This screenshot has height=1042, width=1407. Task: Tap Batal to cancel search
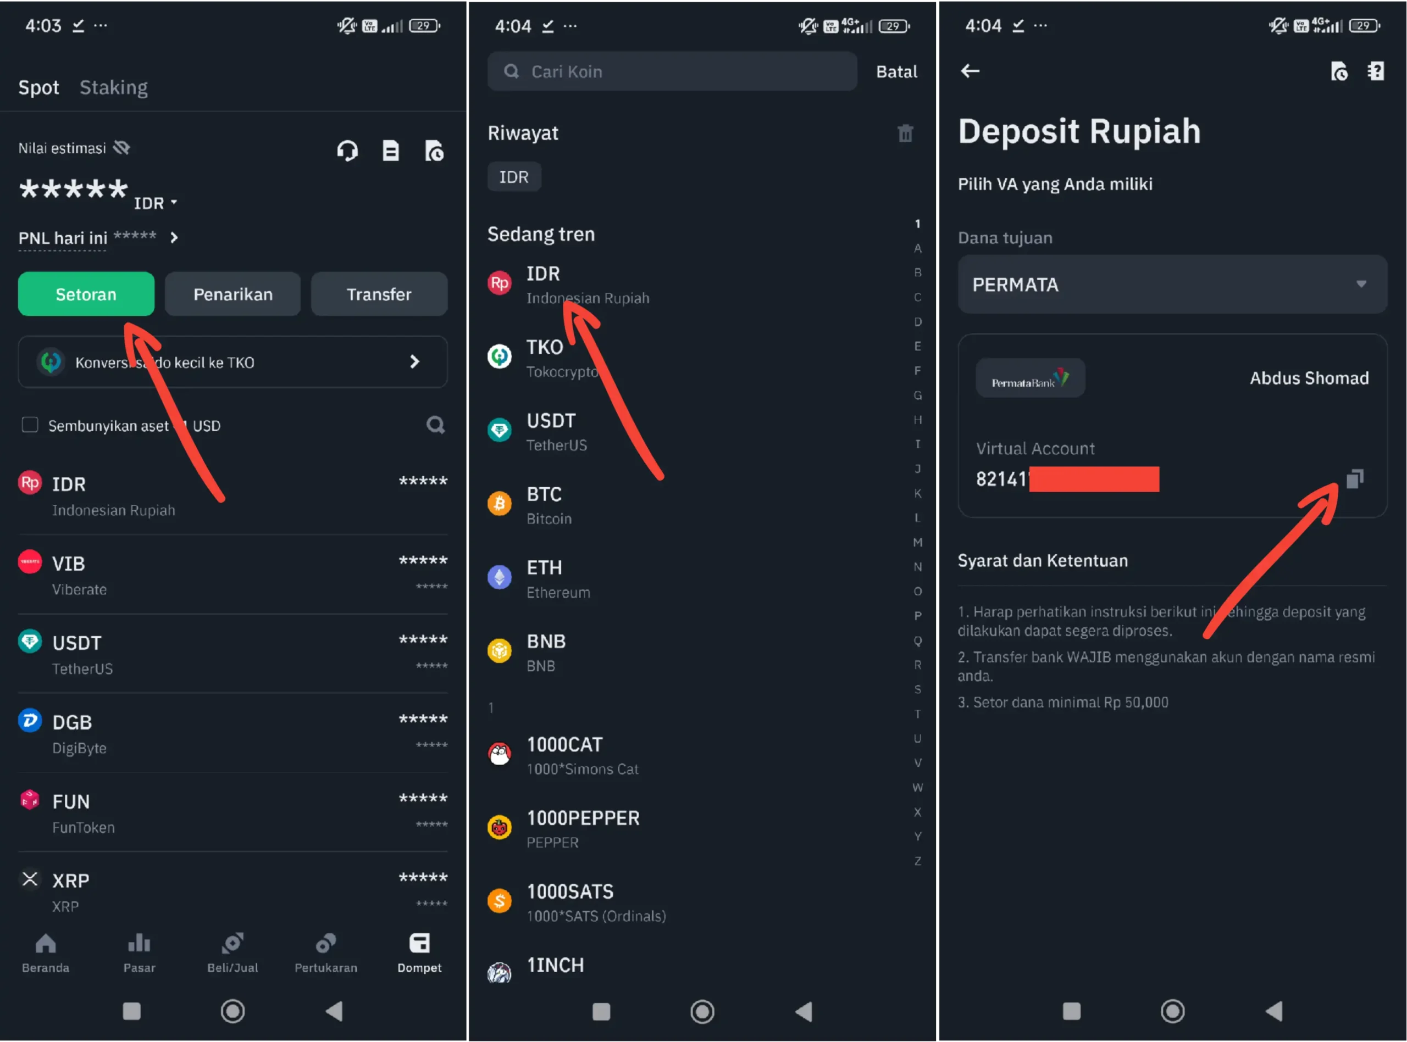896,71
